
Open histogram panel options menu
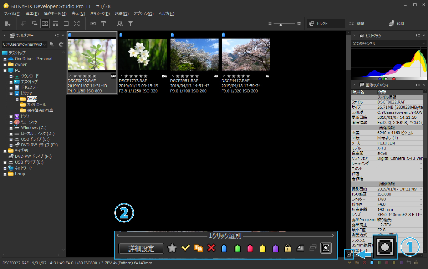click(x=418, y=35)
